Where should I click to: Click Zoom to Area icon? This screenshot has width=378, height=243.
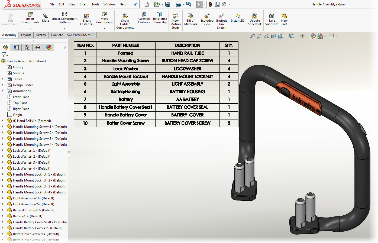(x=260, y=36)
